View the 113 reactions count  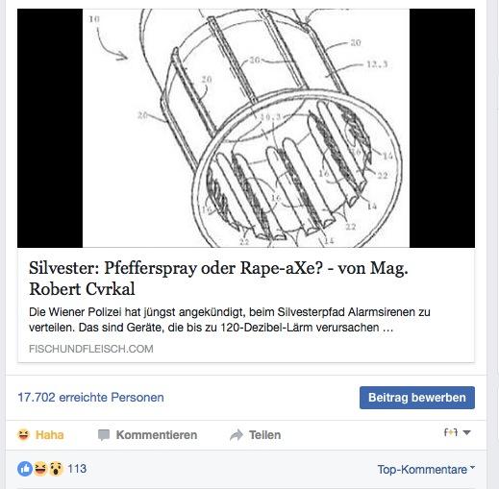[77, 469]
